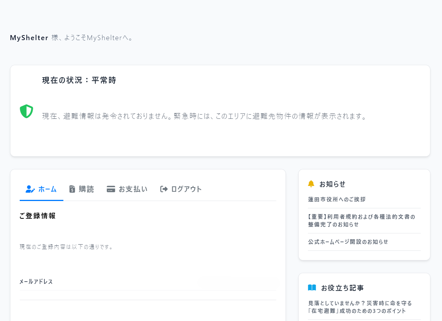Click the credit card icon beside お支払い
The width and height of the screenshot is (442, 321).
pos(111,189)
